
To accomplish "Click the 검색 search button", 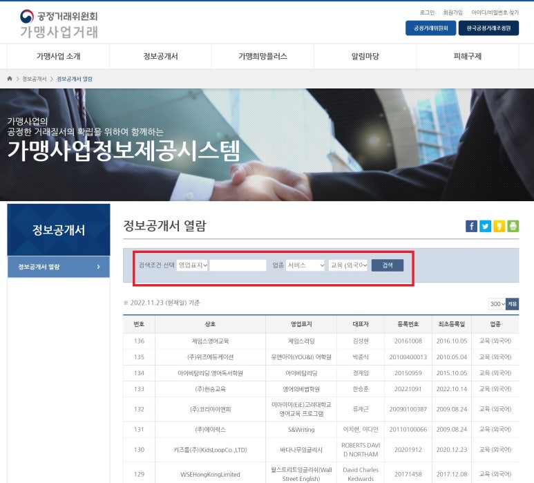I will 388,265.
